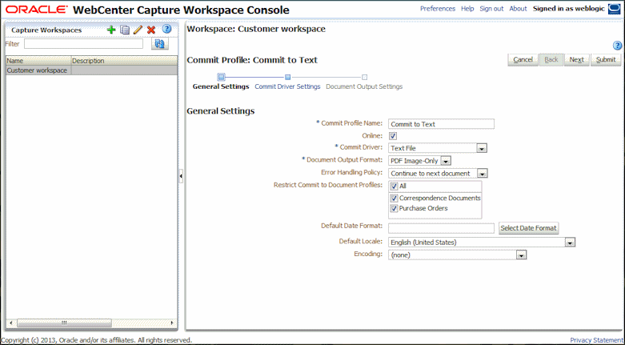
Task: Click the Default Date Format field
Action: point(441,228)
